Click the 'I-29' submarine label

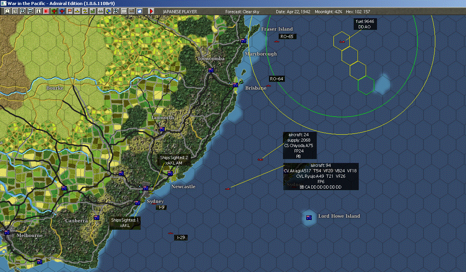(181, 237)
